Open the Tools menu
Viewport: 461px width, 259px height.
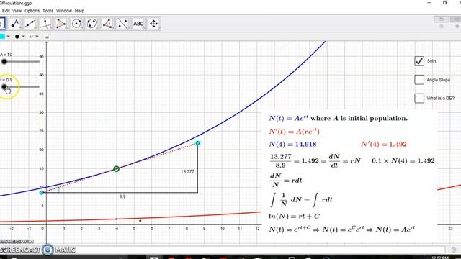pos(48,11)
